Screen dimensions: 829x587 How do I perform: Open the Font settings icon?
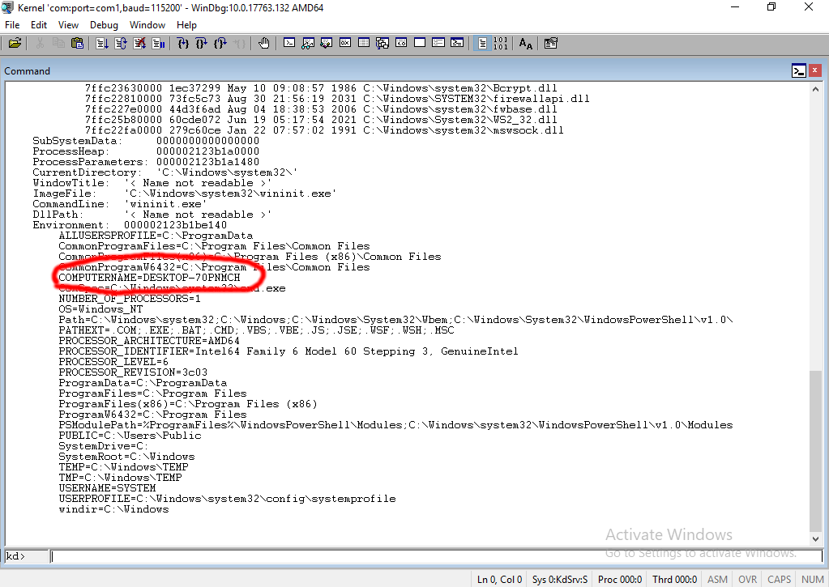pos(526,43)
